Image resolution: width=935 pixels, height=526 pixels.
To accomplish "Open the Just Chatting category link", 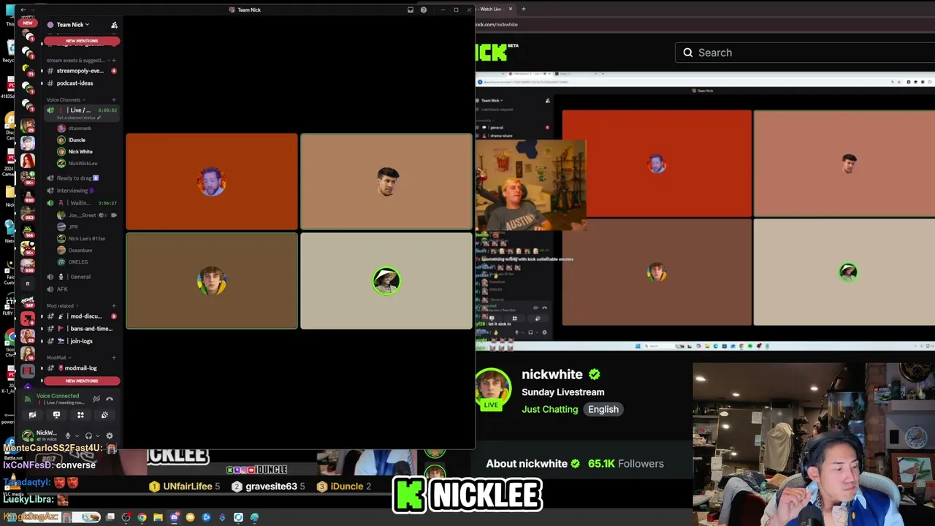I will pos(550,409).
